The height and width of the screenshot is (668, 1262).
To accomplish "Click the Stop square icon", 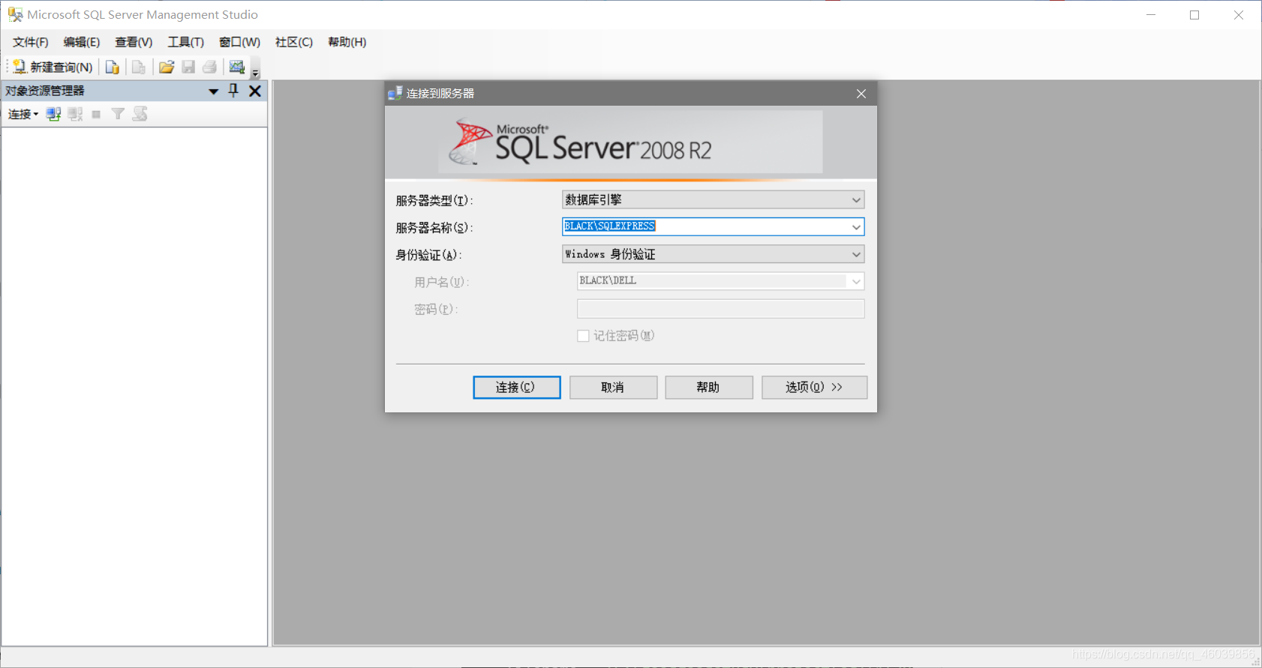I will point(96,114).
